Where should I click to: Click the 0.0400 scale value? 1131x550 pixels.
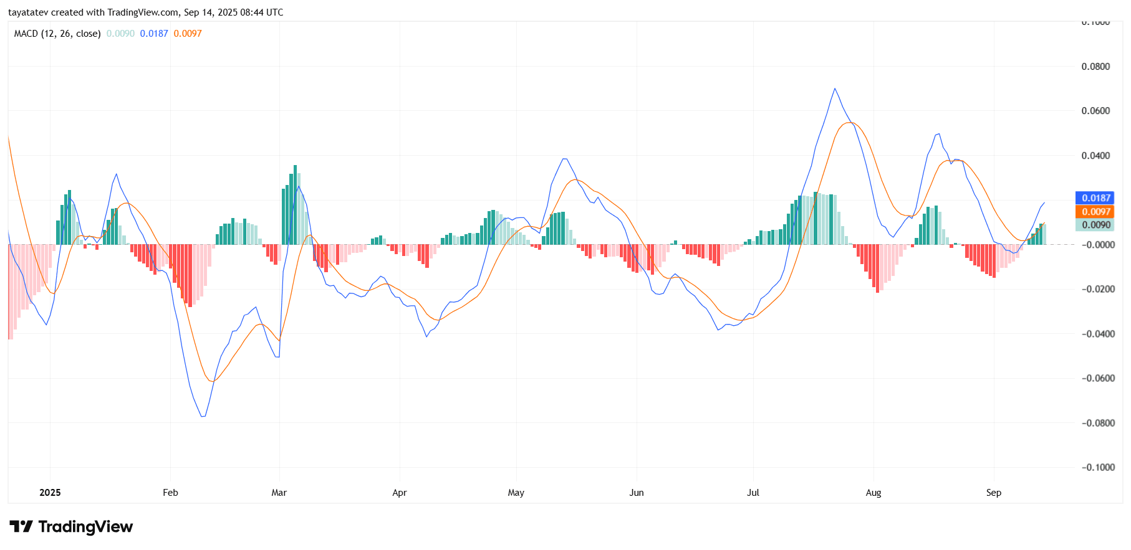1095,156
